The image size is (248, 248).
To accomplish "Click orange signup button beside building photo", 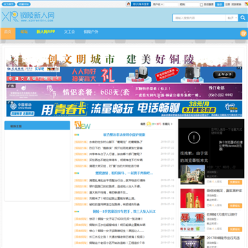I will (235, 182).
